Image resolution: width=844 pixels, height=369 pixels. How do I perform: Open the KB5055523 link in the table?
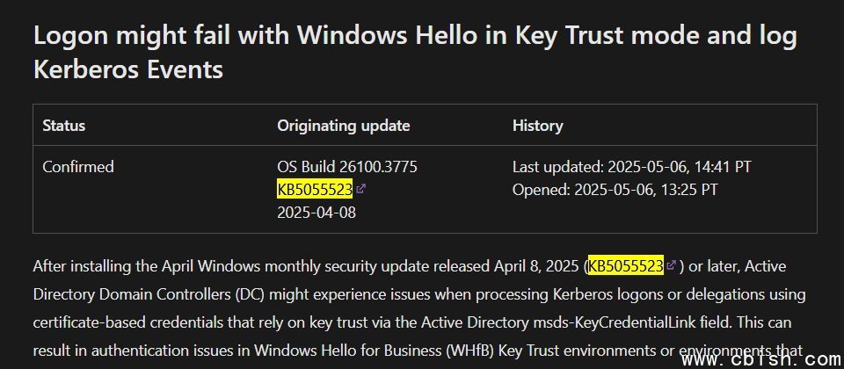pyautogui.click(x=315, y=190)
